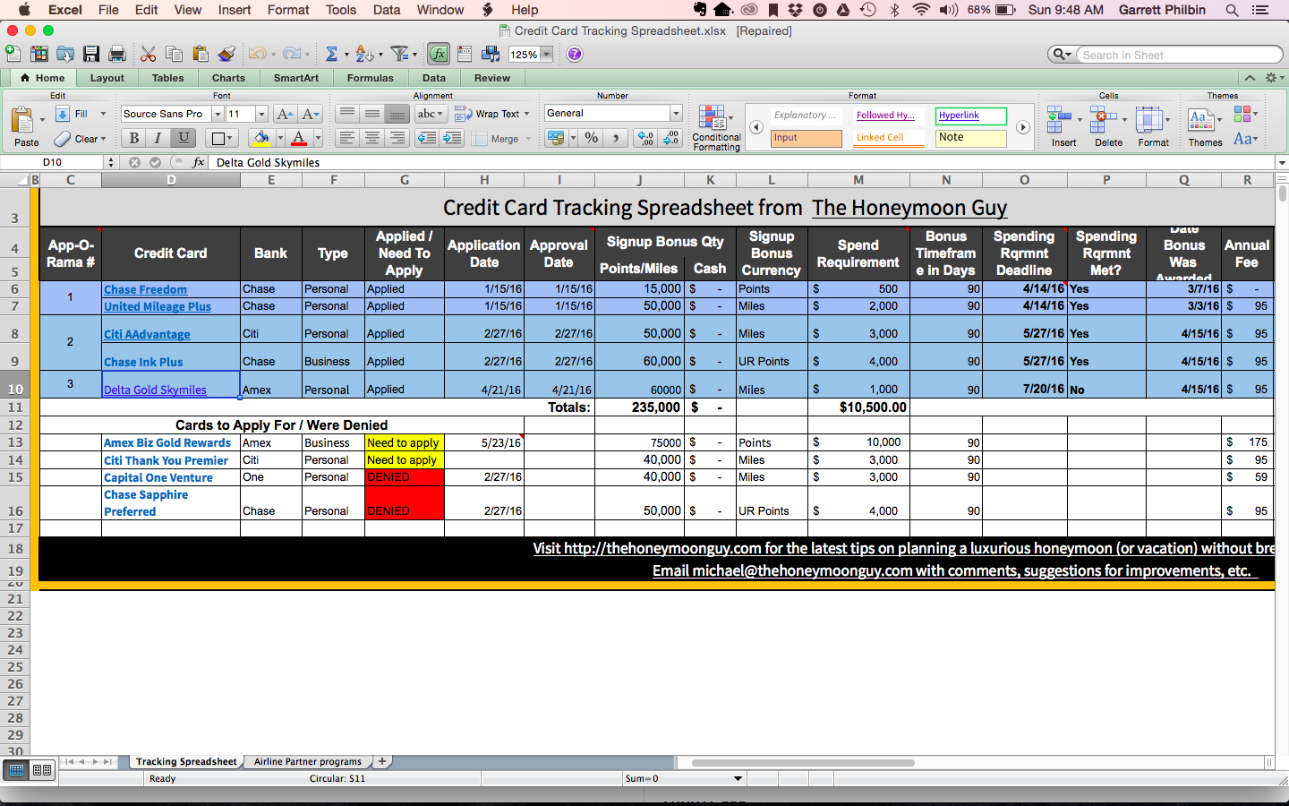Click the Print icon in the toolbar

point(116,54)
